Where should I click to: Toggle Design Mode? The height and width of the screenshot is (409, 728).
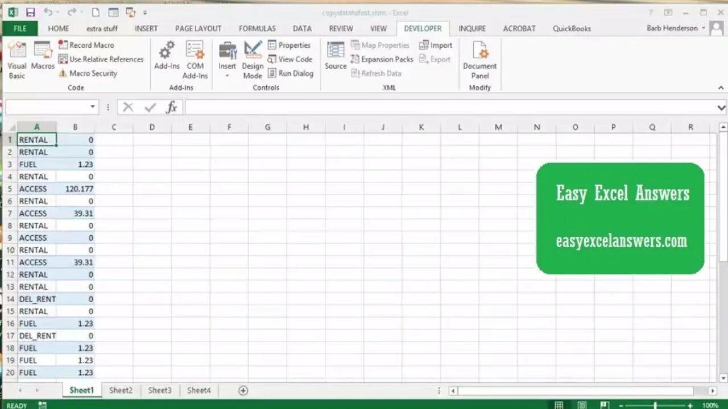(253, 60)
